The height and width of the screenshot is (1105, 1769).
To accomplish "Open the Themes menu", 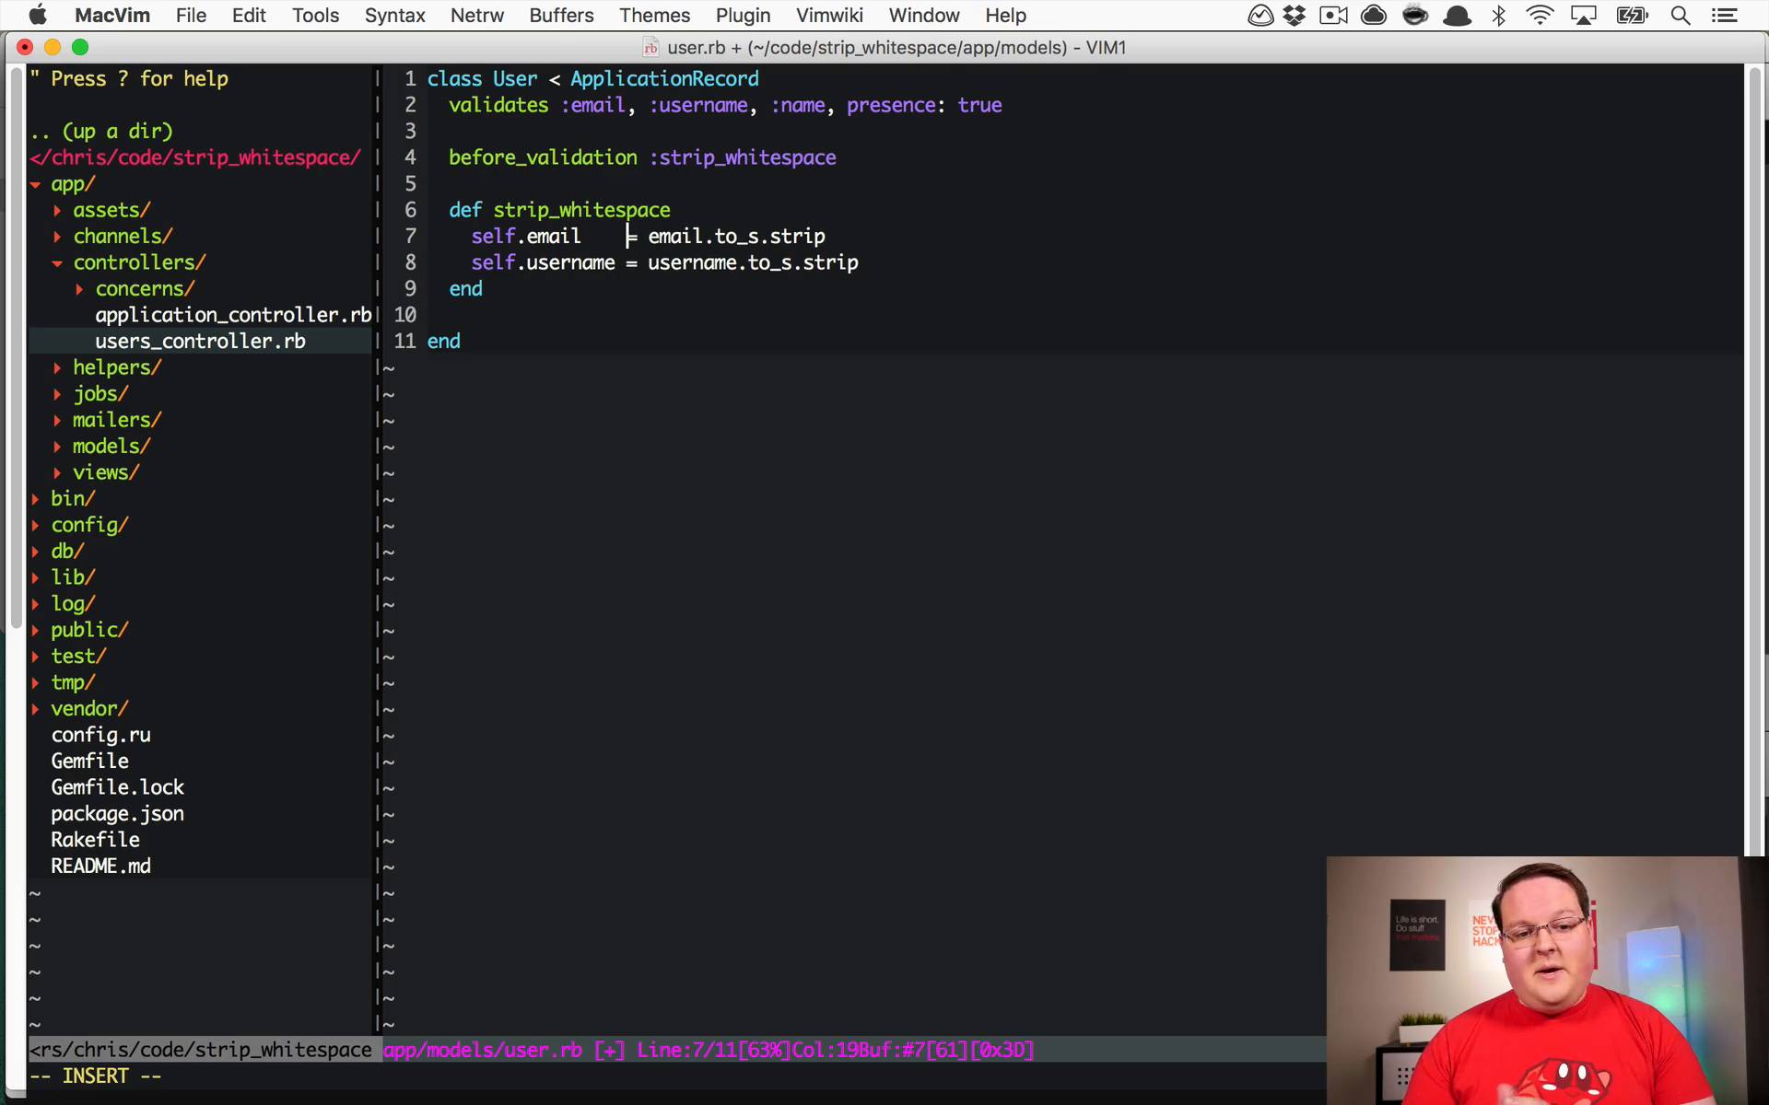I will (x=654, y=15).
